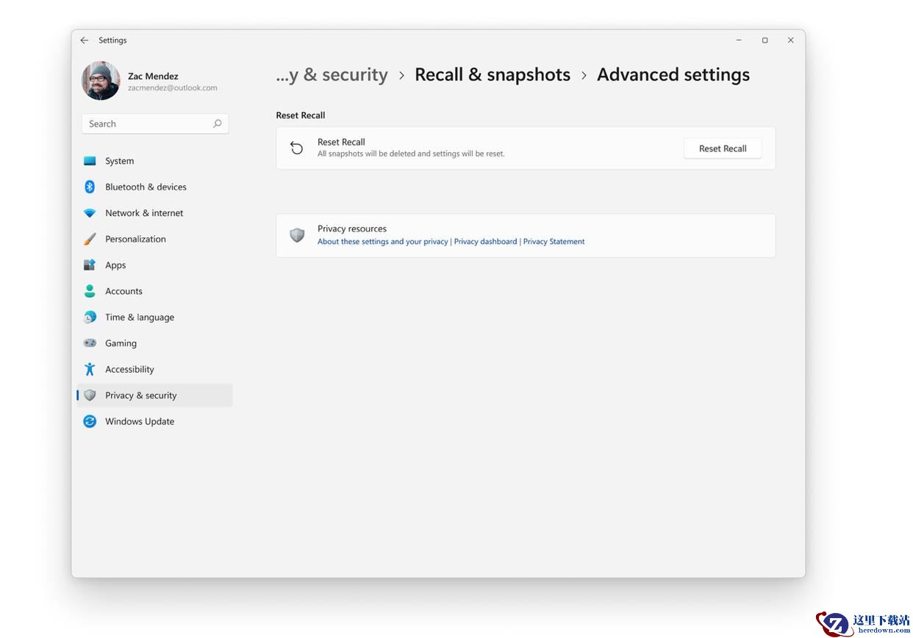The image size is (913, 638).
Task: Click the Time & language globe icon
Action: pyautogui.click(x=90, y=318)
